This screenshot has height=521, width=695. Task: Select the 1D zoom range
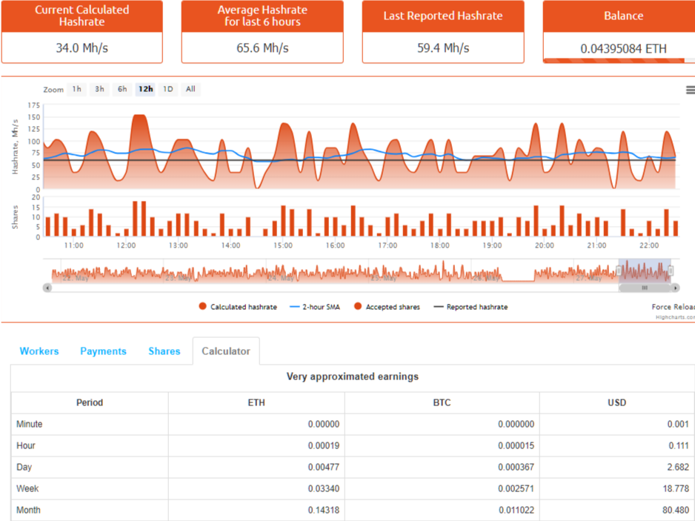tap(168, 89)
